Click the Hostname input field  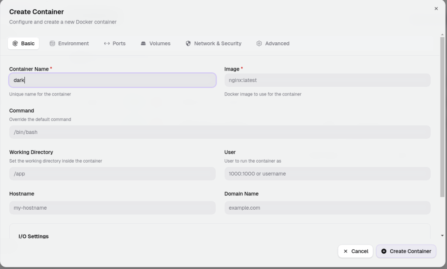tap(112, 208)
